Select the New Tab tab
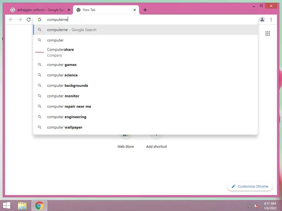This screenshot has height=211, width=282. (x=106, y=10)
